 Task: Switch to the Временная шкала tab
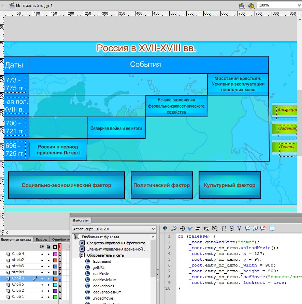[x=16, y=240]
